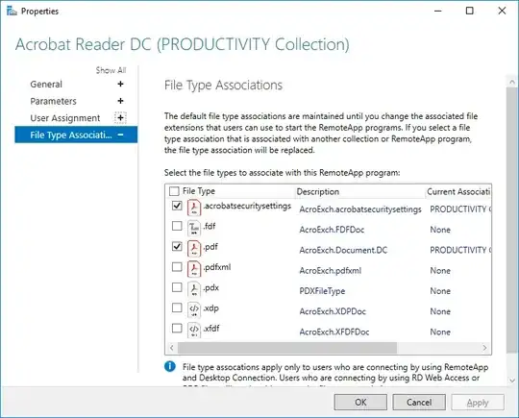The height and width of the screenshot is (418, 519).
Task: Select the AcroExch.Document.DC description cell
Action: [343, 250]
